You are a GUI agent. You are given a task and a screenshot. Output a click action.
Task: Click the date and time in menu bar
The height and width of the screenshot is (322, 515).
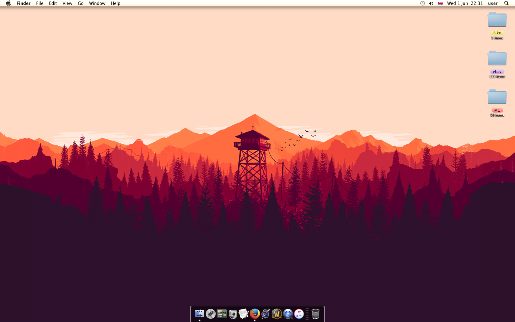pos(465,3)
